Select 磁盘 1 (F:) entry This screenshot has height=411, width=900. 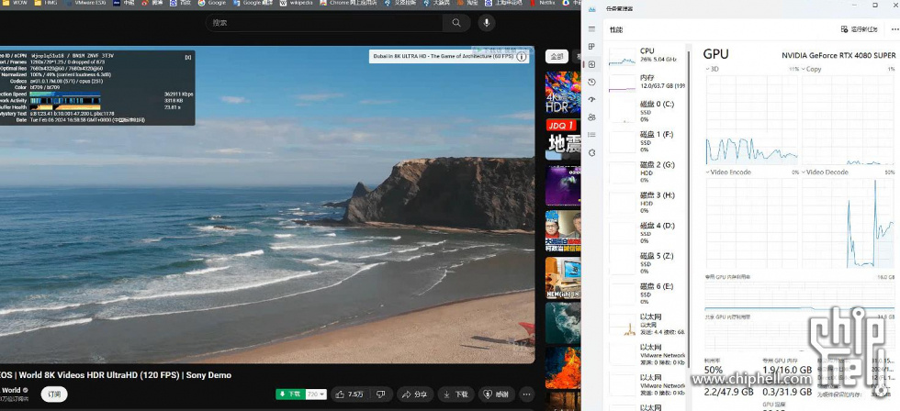click(x=648, y=141)
